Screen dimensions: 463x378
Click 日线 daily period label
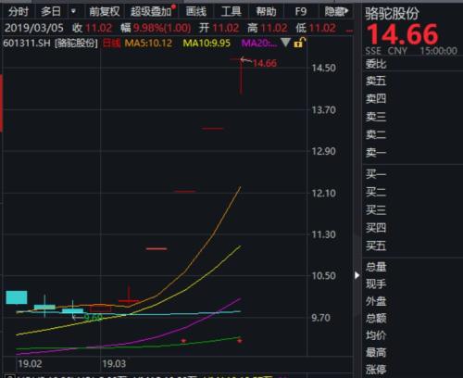click(x=111, y=43)
